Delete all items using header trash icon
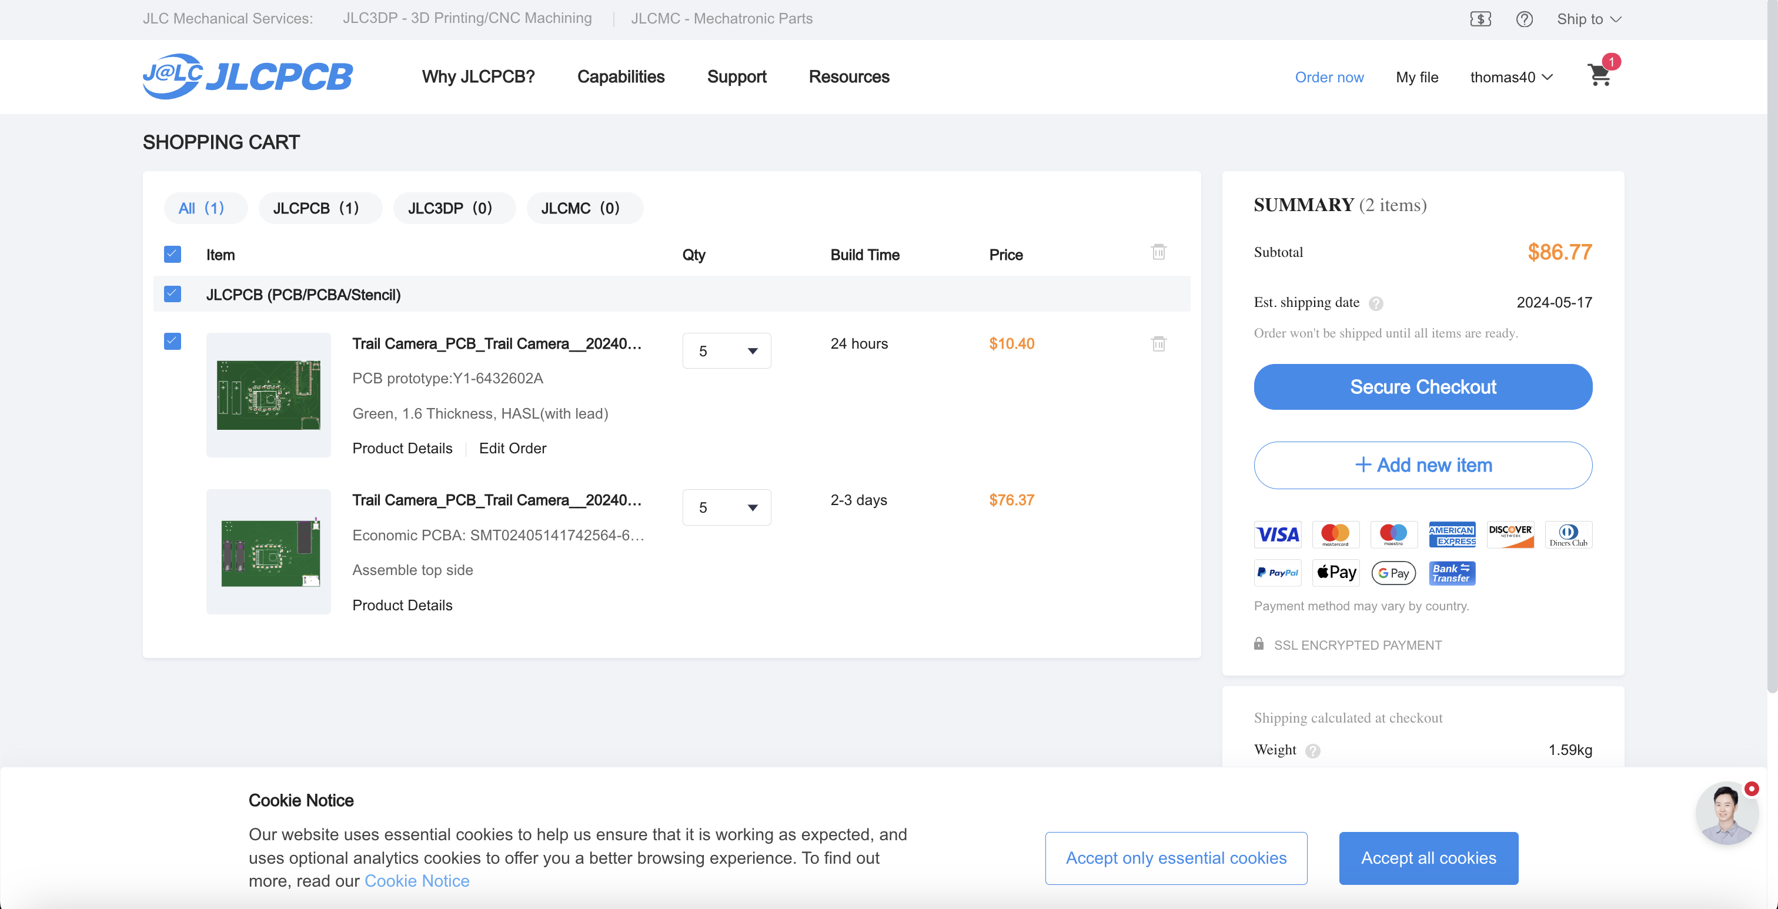 1158,252
